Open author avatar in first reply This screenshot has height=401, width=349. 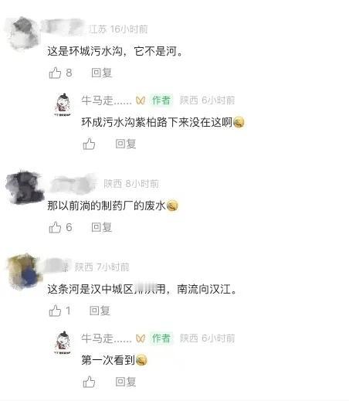pyautogui.click(x=63, y=104)
